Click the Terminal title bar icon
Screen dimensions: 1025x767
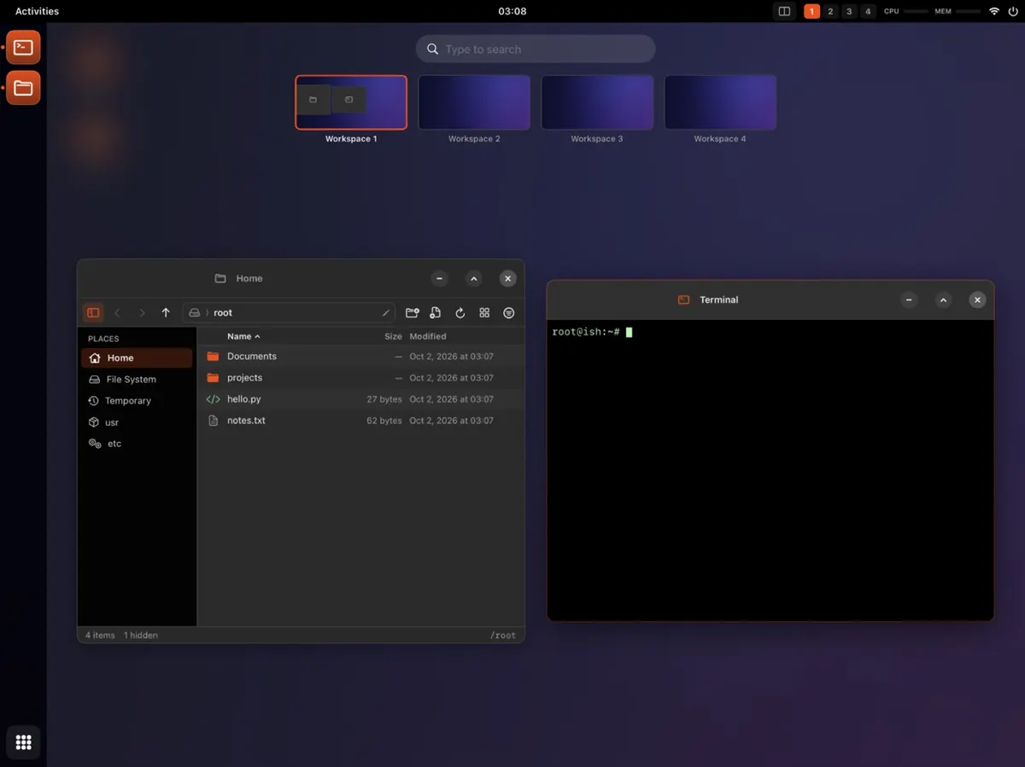(683, 300)
